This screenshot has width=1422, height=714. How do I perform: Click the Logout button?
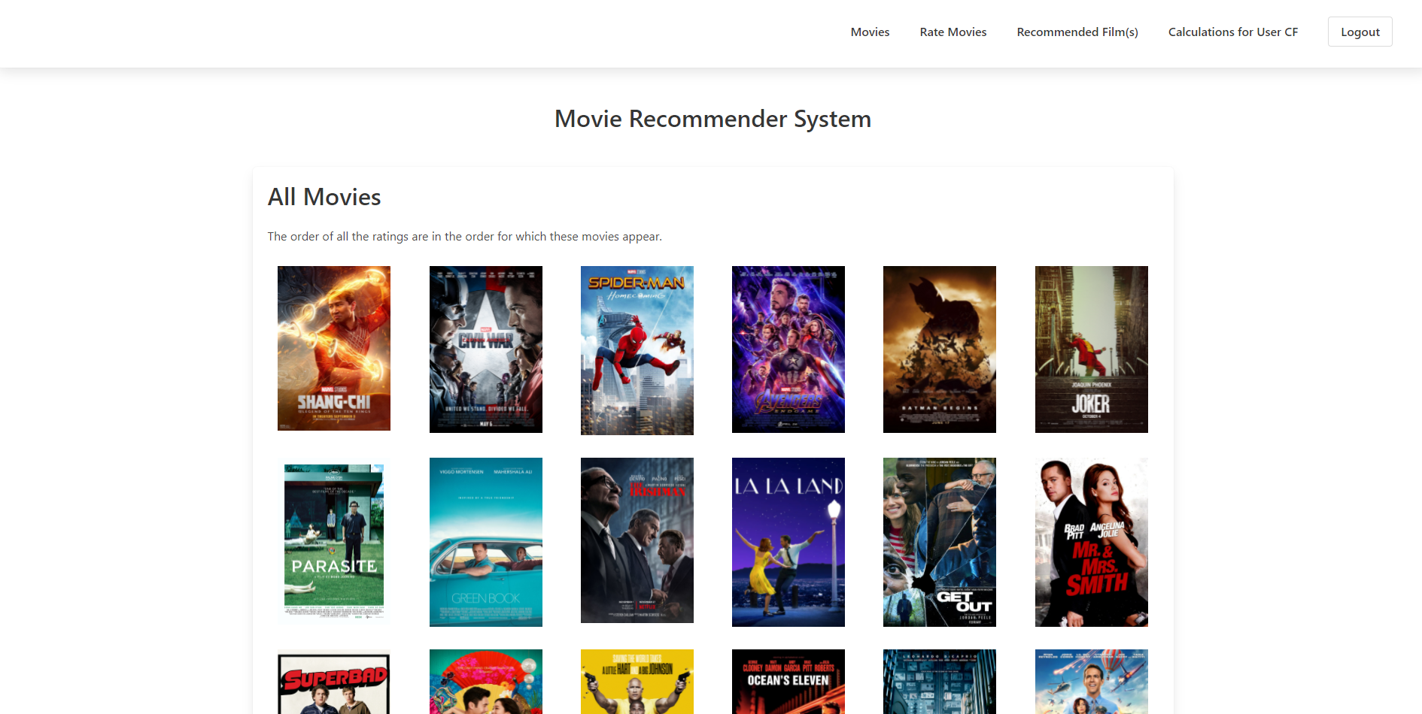1360,32
